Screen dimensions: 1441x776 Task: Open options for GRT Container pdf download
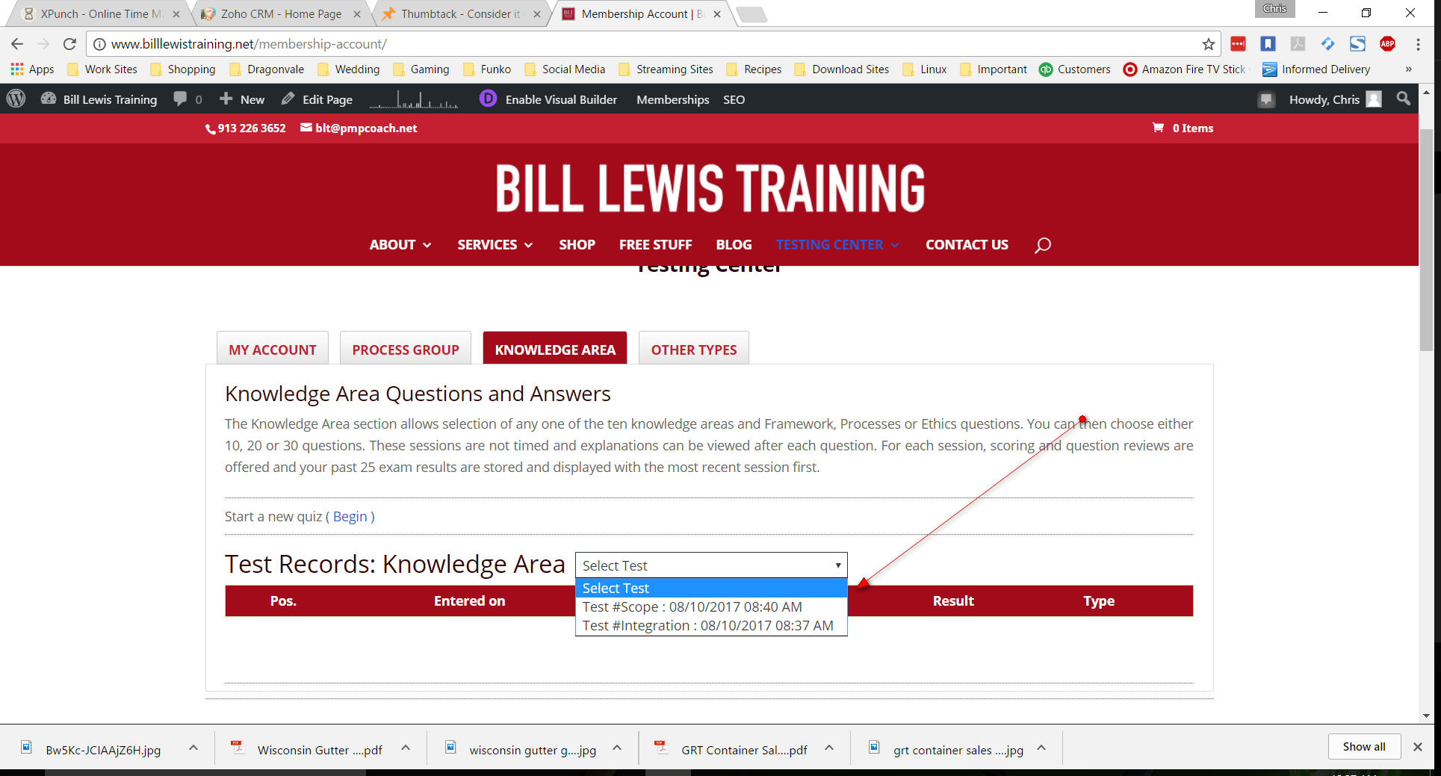829,748
